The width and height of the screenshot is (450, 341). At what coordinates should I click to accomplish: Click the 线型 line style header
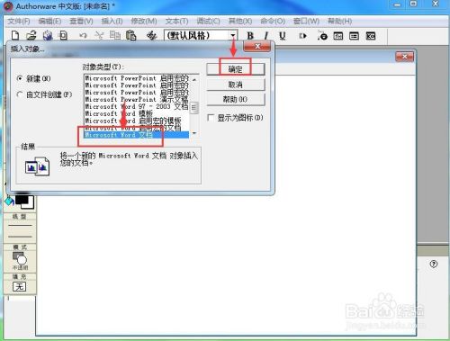click(x=20, y=217)
